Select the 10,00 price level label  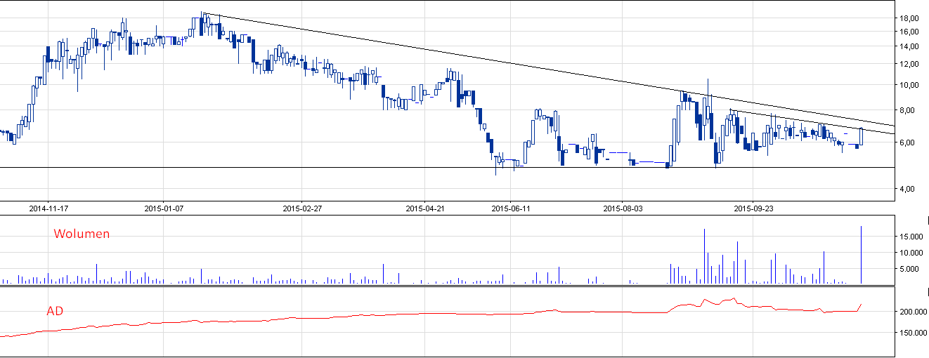click(909, 85)
